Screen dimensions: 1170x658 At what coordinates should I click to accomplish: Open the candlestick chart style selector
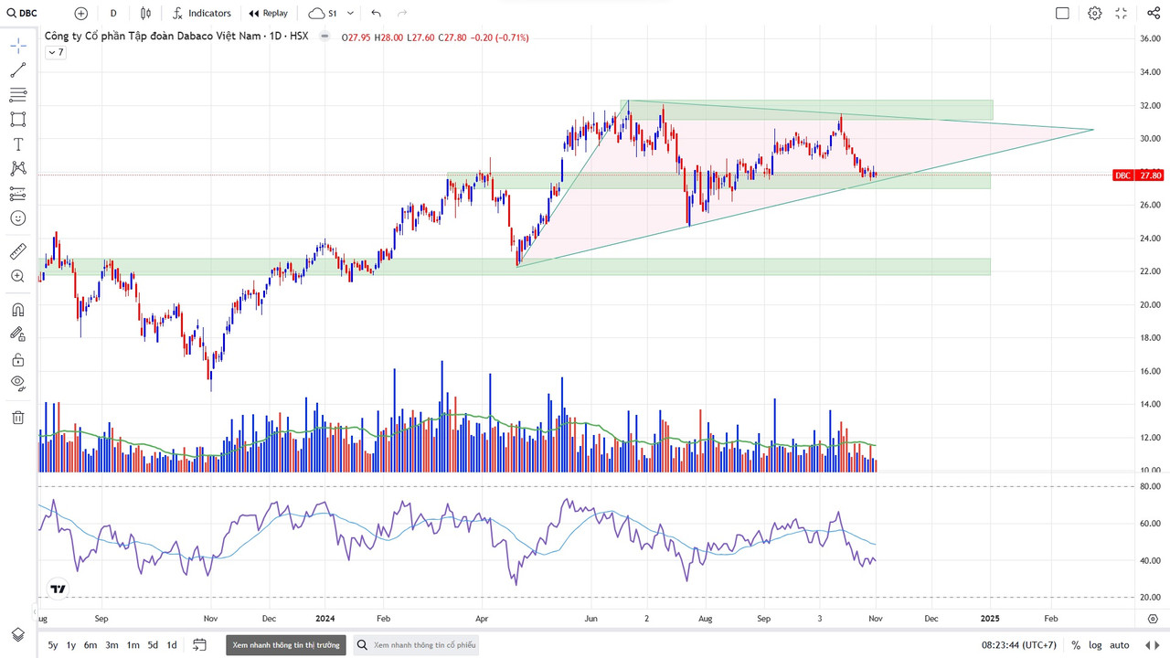point(146,13)
